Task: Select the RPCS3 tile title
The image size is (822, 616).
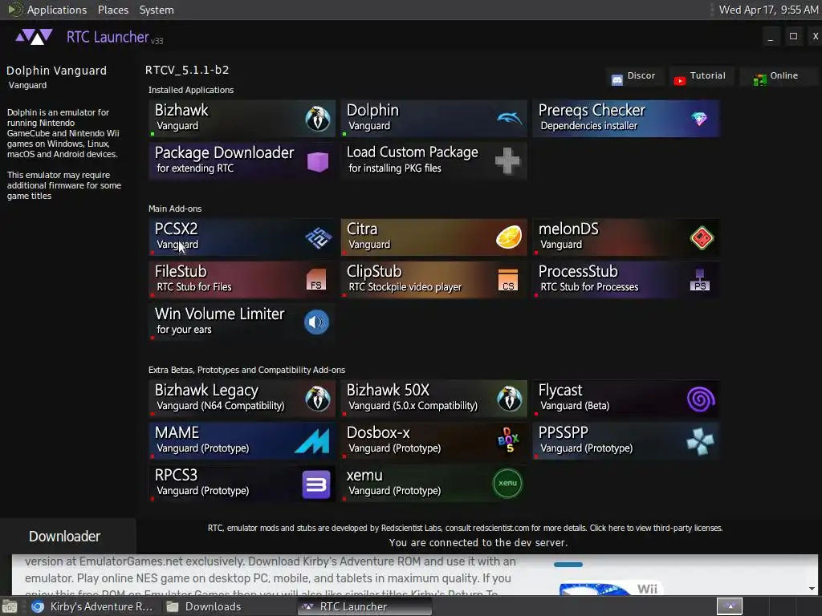Action: [176, 475]
